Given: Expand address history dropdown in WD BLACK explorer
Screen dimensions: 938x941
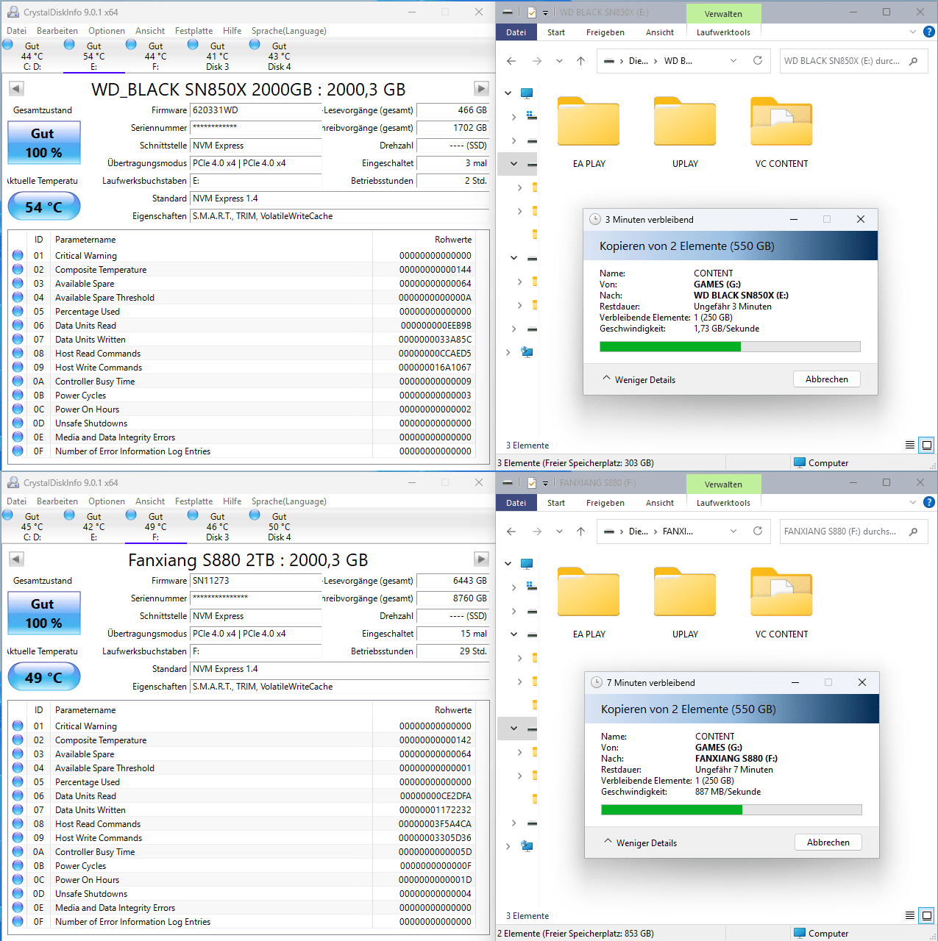Looking at the screenshot, I should [x=733, y=60].
